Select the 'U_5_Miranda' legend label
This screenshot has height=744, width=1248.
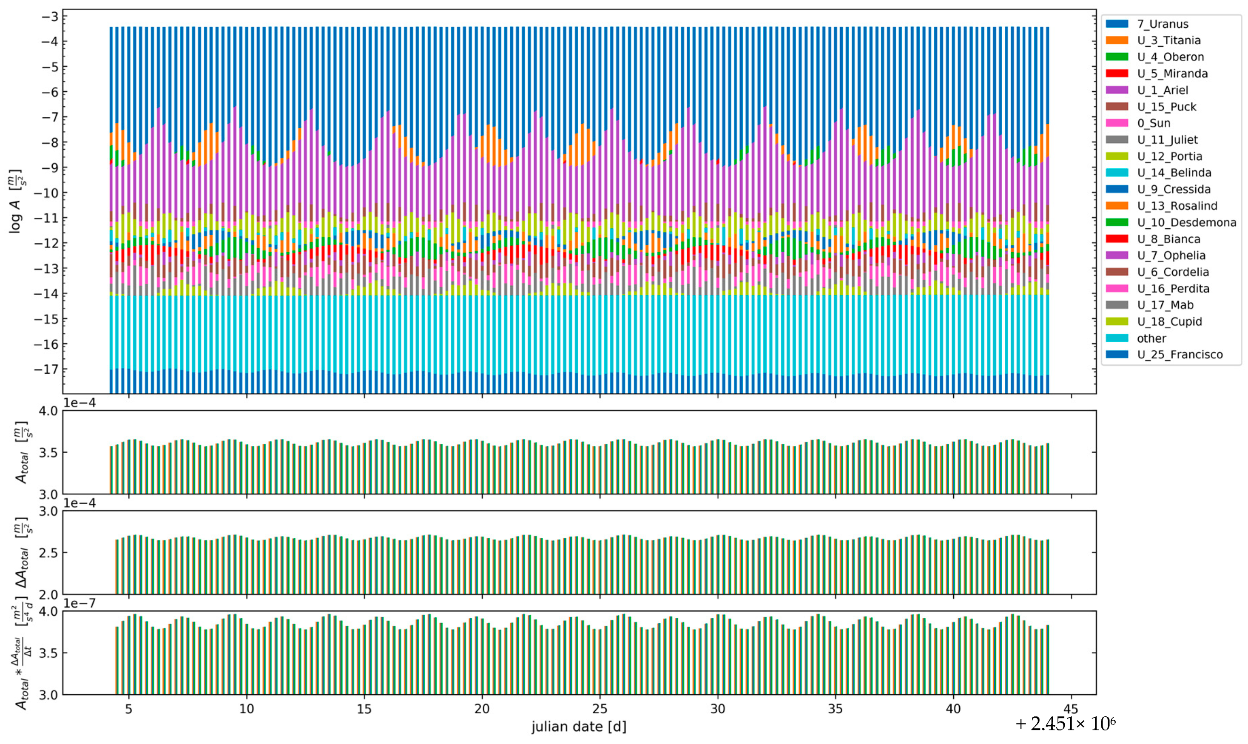coord(1172,74)
